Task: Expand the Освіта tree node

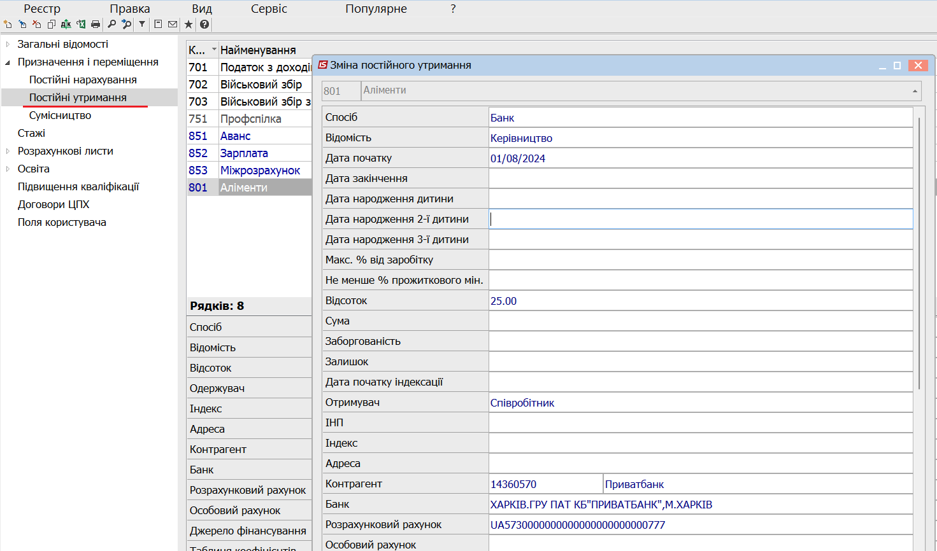Action: [8, 169]
